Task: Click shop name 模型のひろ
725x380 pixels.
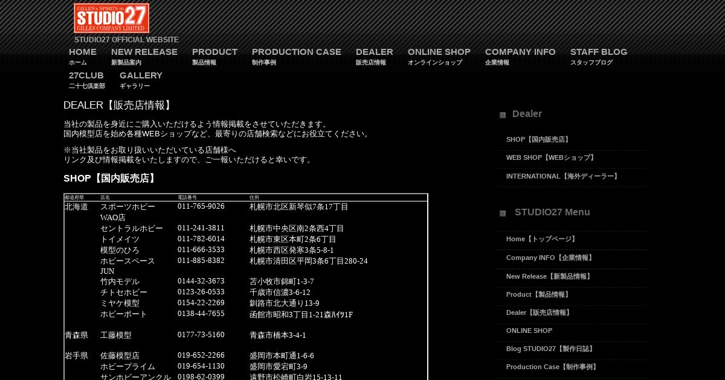Action: [120, 250]
